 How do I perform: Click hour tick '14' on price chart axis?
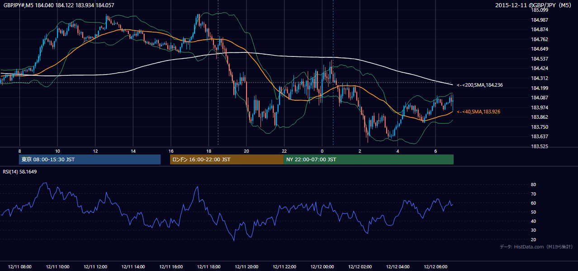click(133, 151)
